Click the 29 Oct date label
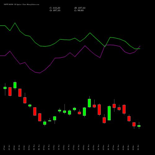 tap(14, 148)
